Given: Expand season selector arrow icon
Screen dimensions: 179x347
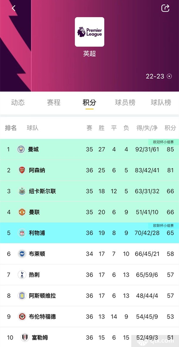Looking at the screenshot, I should (169, 76).
